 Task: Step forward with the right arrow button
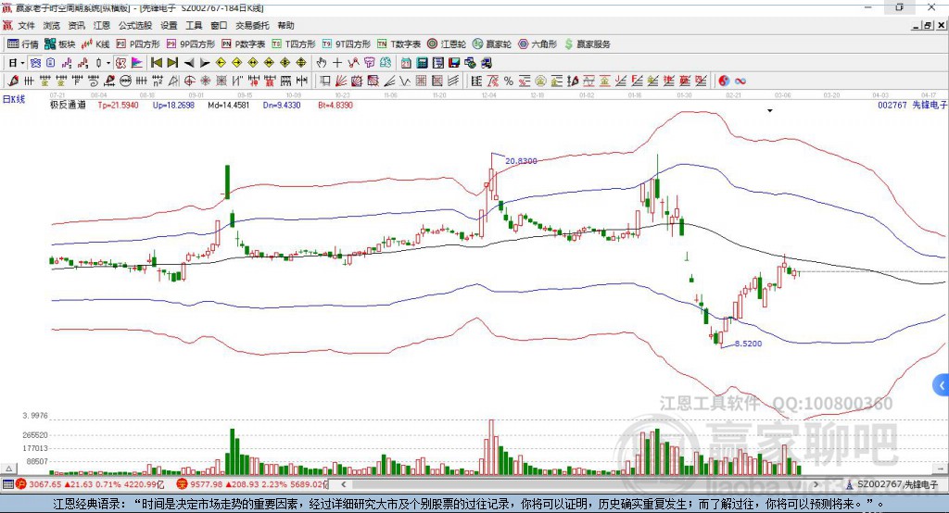click(x=205, y=62)
